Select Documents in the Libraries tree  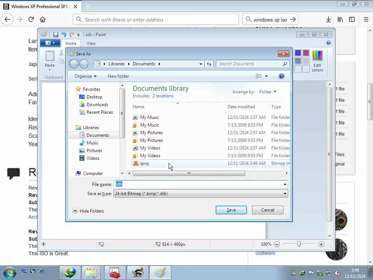[98, 135]
